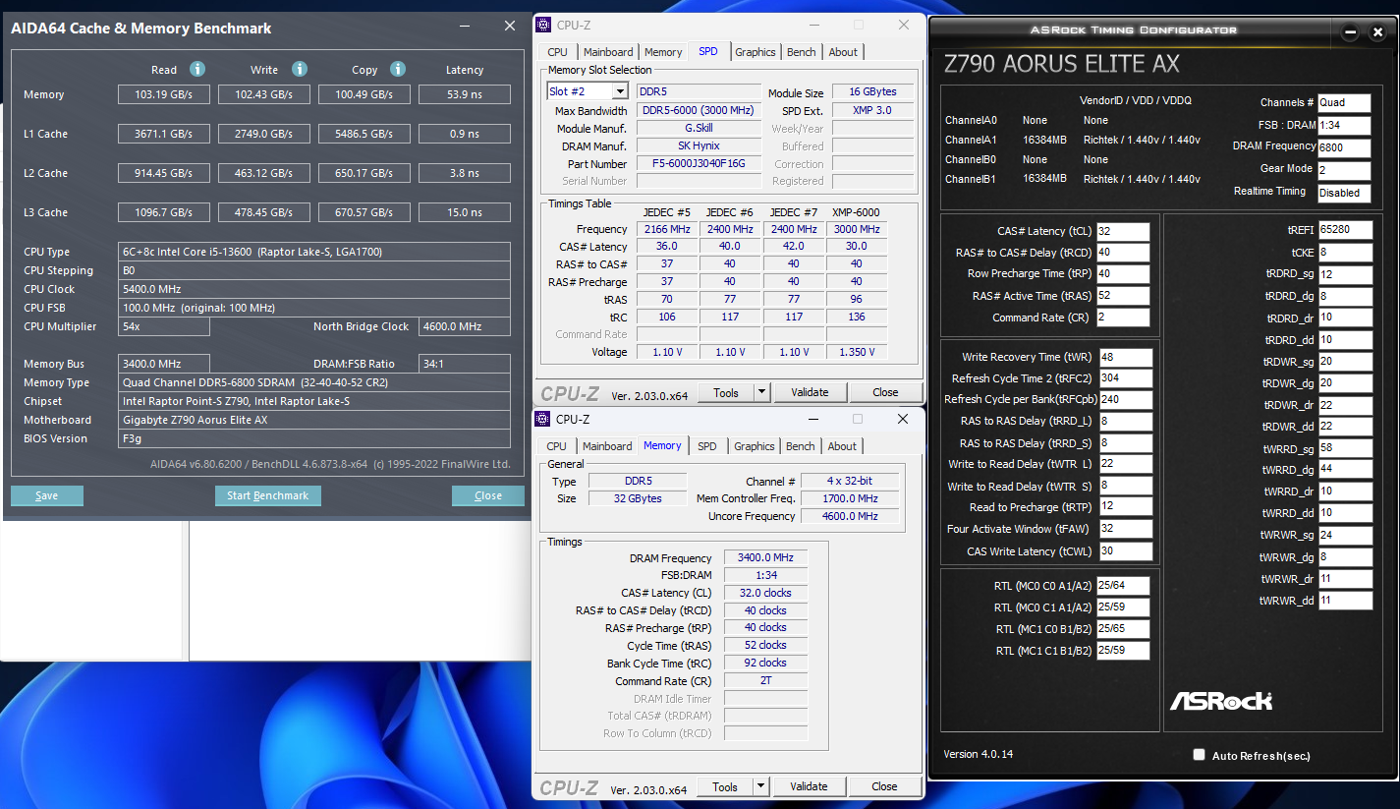Open Graphics tab in CPU-Z SPD window
Viewport: 1400px width, 809px height.
tap(756, 52)
